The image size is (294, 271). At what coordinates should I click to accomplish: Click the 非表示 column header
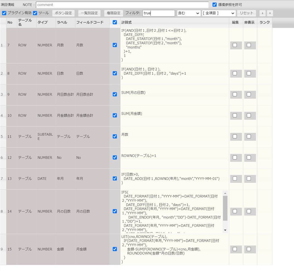249,22
